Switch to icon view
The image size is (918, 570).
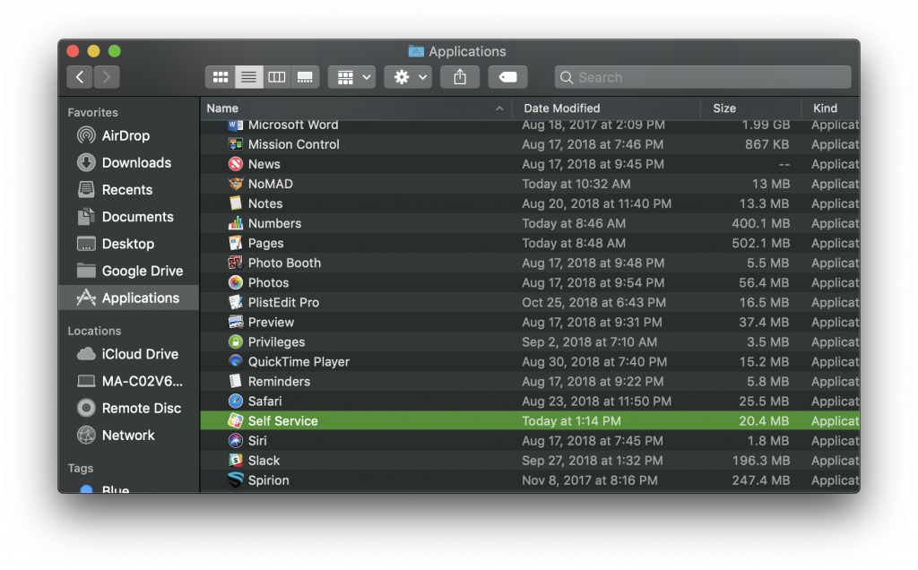tap(221, 77)
